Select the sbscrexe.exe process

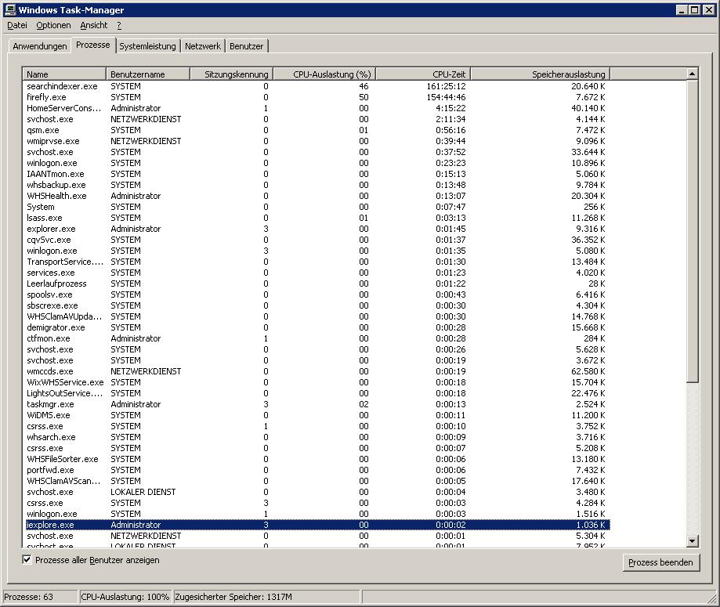click(x=318, y=305)
